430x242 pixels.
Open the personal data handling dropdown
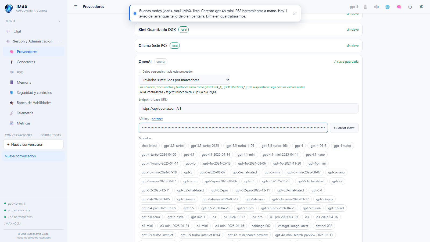pos(184,80)
